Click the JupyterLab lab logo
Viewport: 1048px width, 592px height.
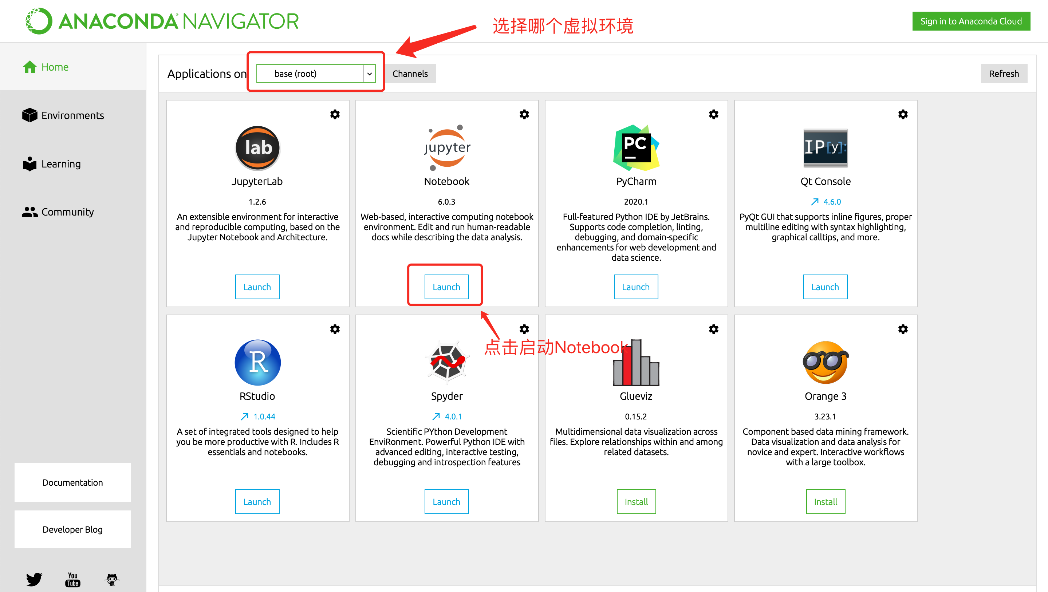pos(257,148)
